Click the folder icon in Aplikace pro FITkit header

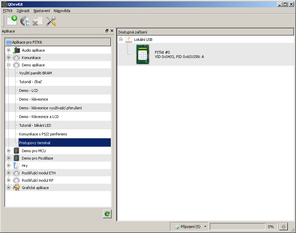pos(9,43)
